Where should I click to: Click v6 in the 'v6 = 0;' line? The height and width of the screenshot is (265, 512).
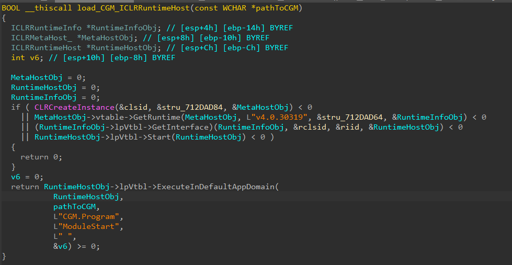[x=16, y=177]
